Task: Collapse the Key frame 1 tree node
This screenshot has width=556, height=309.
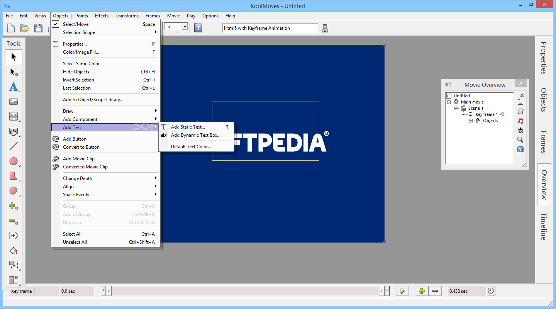Action: coord(463,114)
